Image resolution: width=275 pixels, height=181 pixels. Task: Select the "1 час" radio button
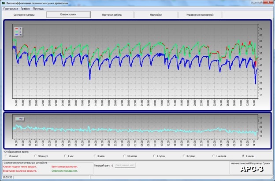click(x=65, y=156)
